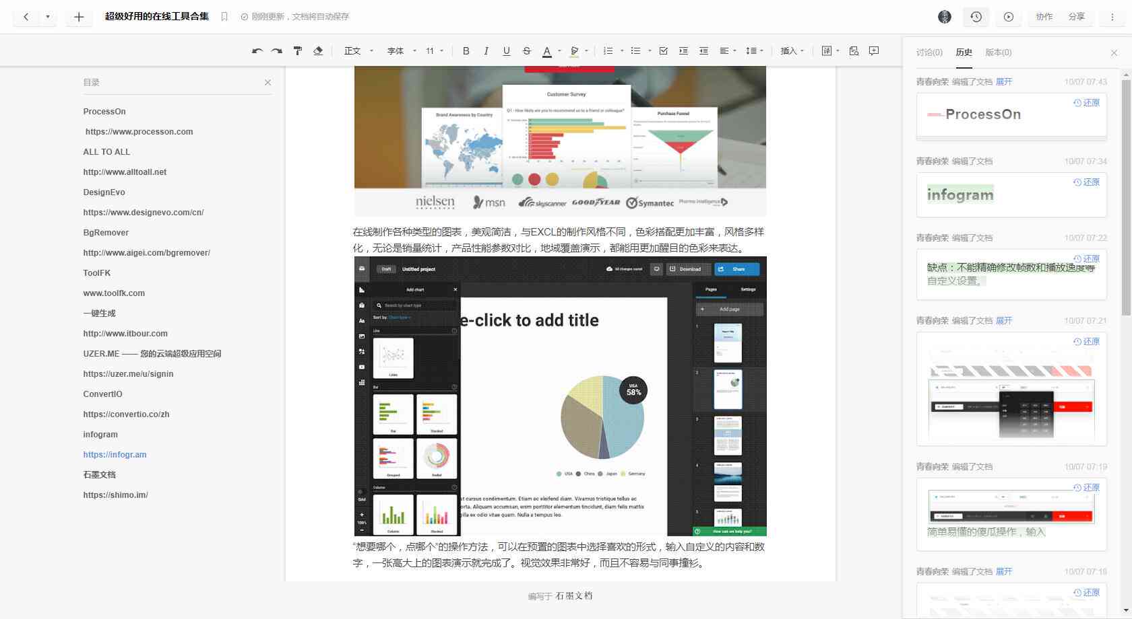Switch to the 历史 tab
This screenshot has width=1132, height=619.
(964, 52)
